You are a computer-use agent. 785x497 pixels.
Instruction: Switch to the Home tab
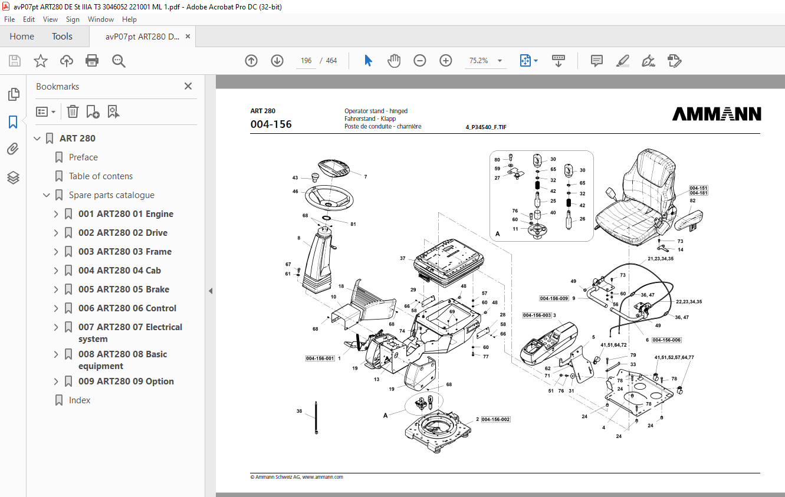pos(22,37)
